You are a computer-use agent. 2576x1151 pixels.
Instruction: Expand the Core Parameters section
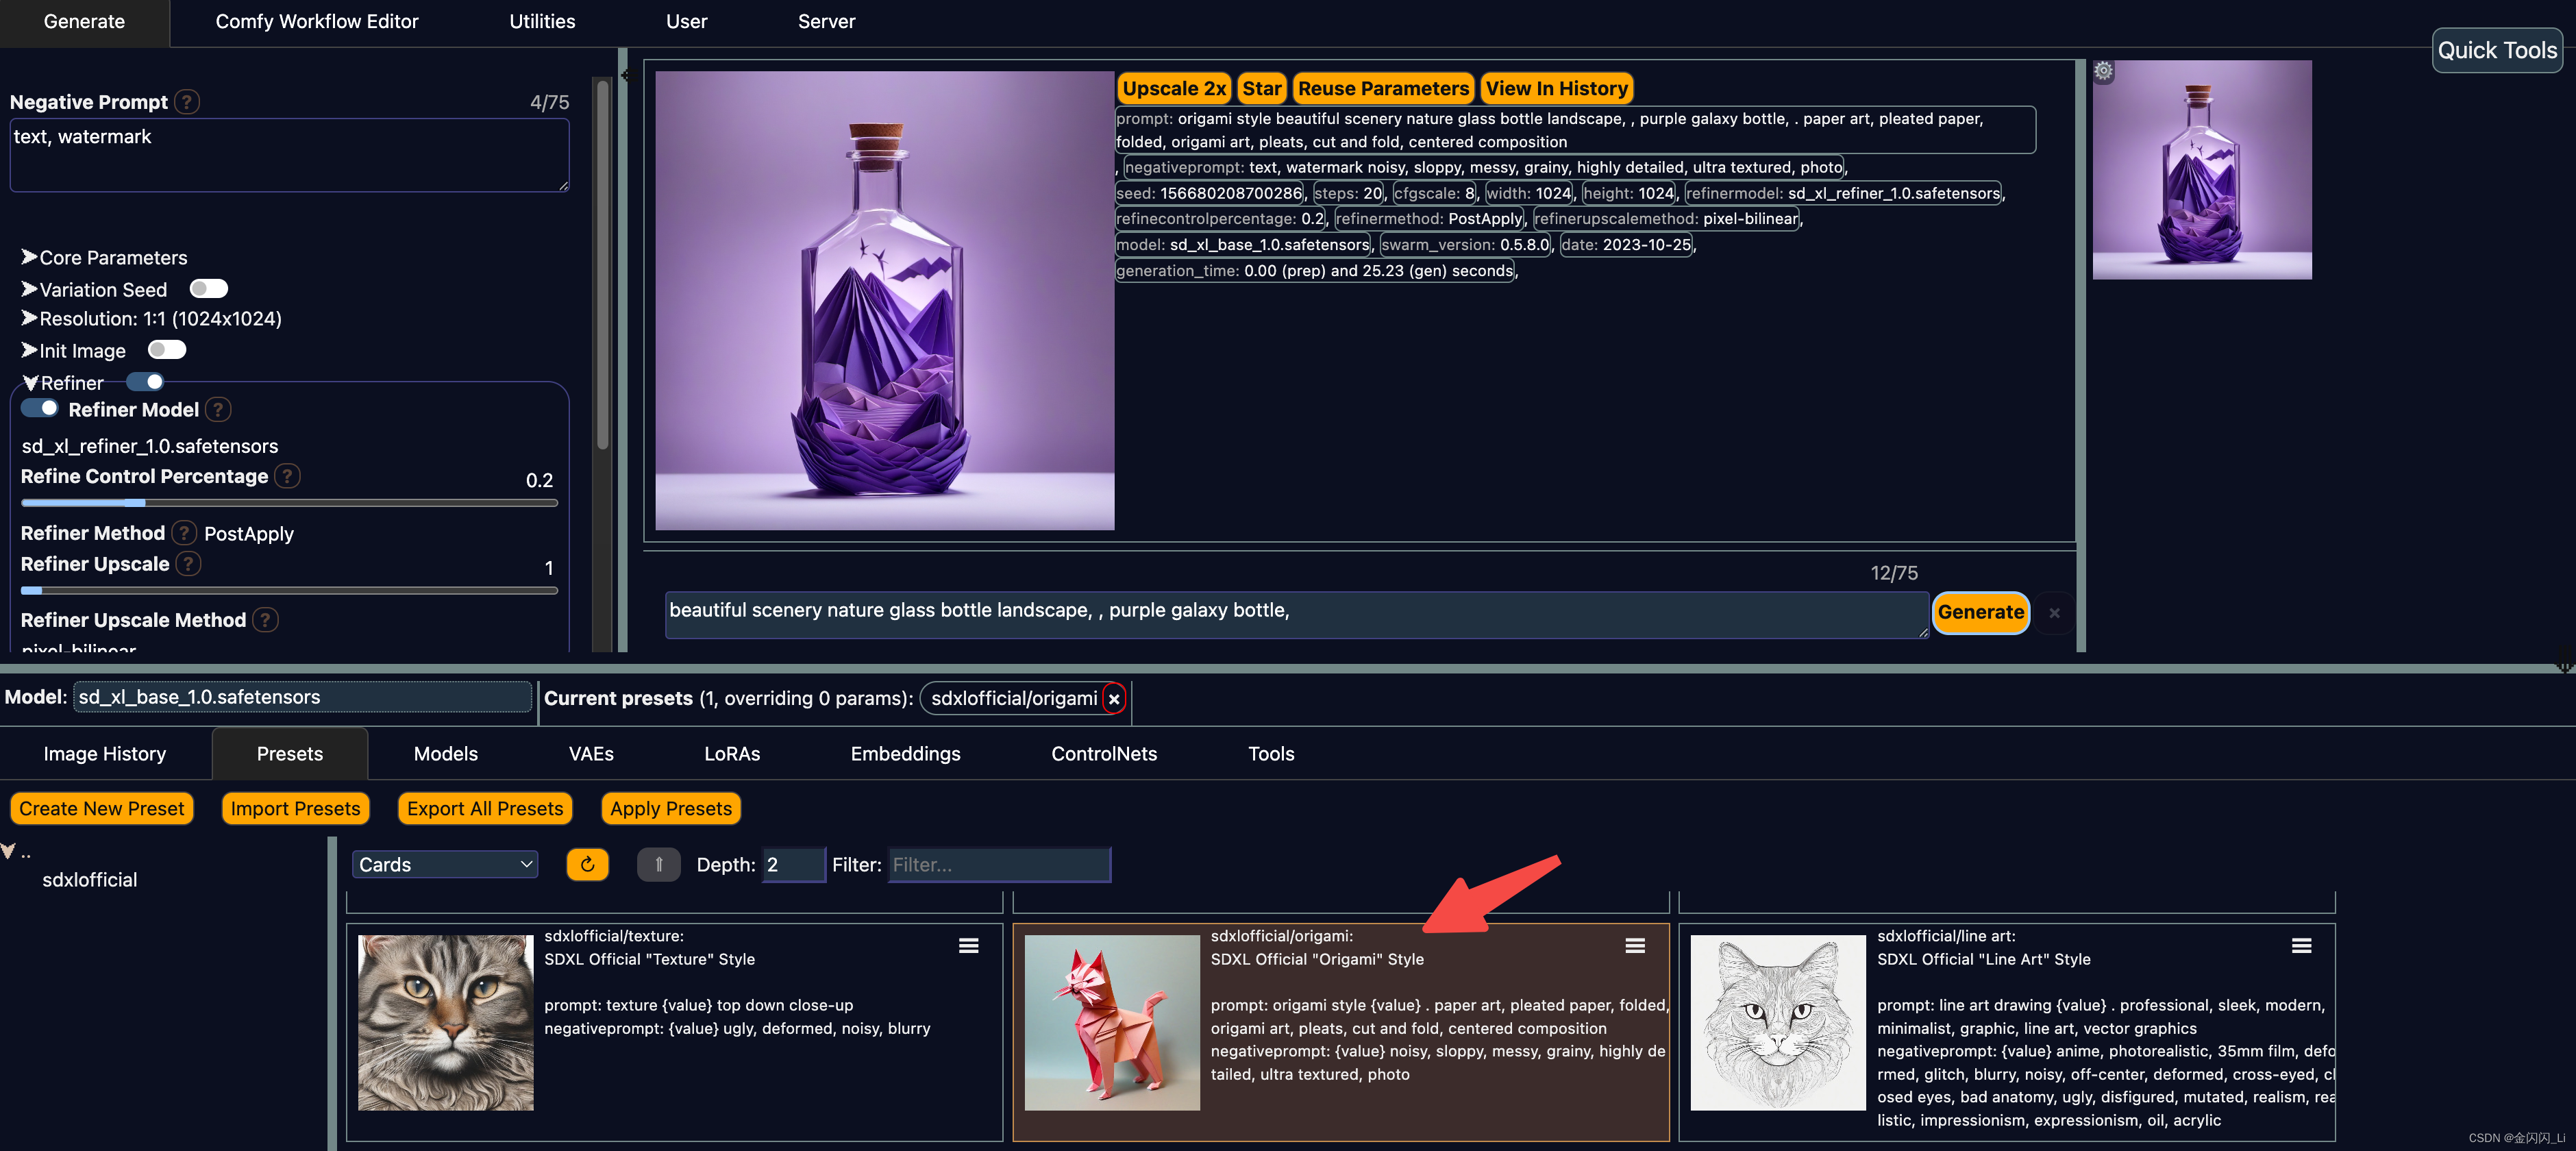pos(112,258)
